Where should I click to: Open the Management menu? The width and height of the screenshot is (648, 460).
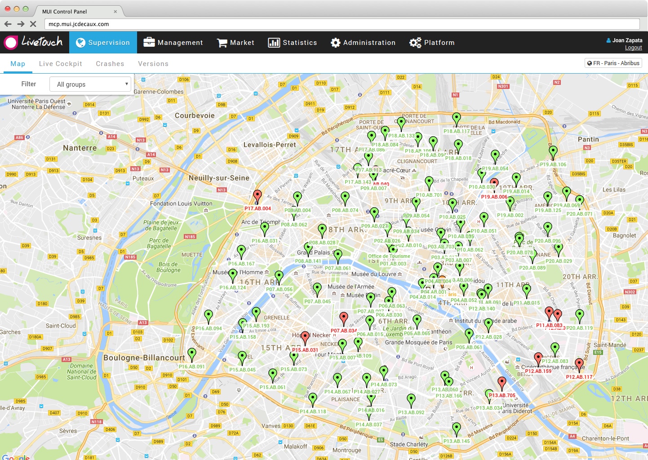pyautogui.click(x=173, y=43)
